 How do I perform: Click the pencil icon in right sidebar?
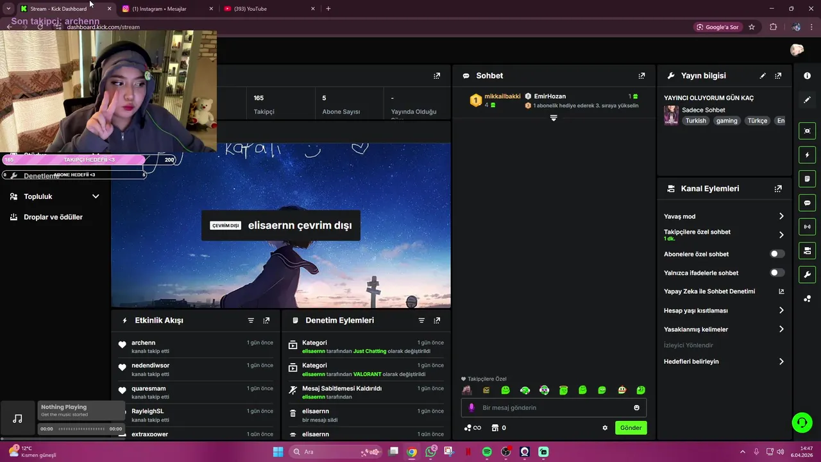[x=807, y=100]
